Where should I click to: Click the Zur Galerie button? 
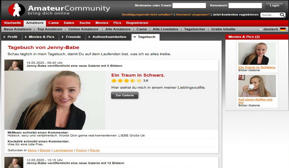click(125, 95)
